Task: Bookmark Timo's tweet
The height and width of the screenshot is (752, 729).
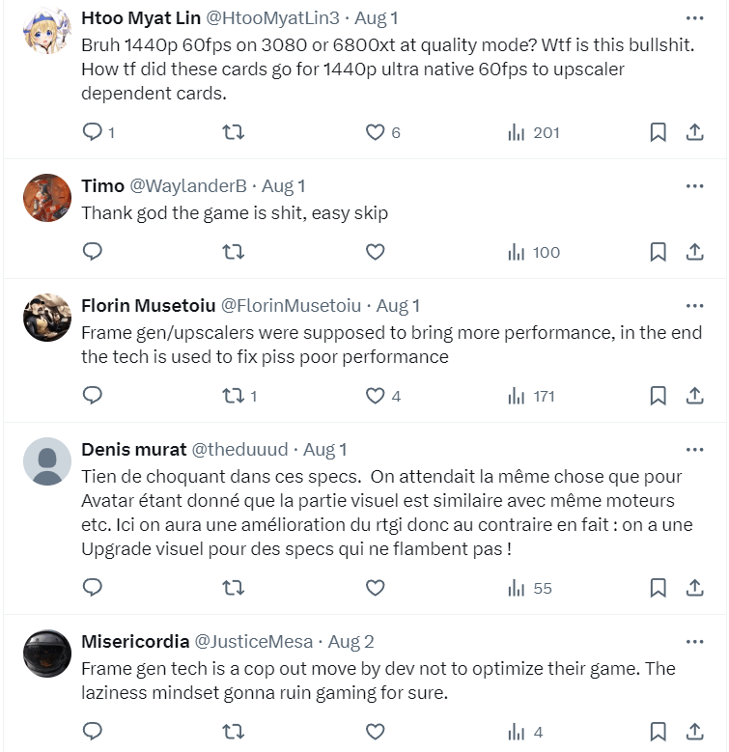Action: tap(658, 252)
